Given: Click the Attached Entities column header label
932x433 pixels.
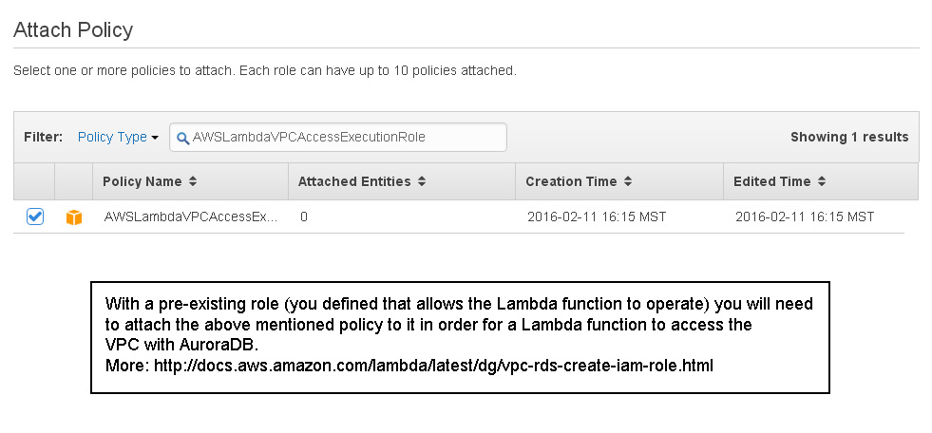Looking at the screenshot, I should tap(354, 181).
